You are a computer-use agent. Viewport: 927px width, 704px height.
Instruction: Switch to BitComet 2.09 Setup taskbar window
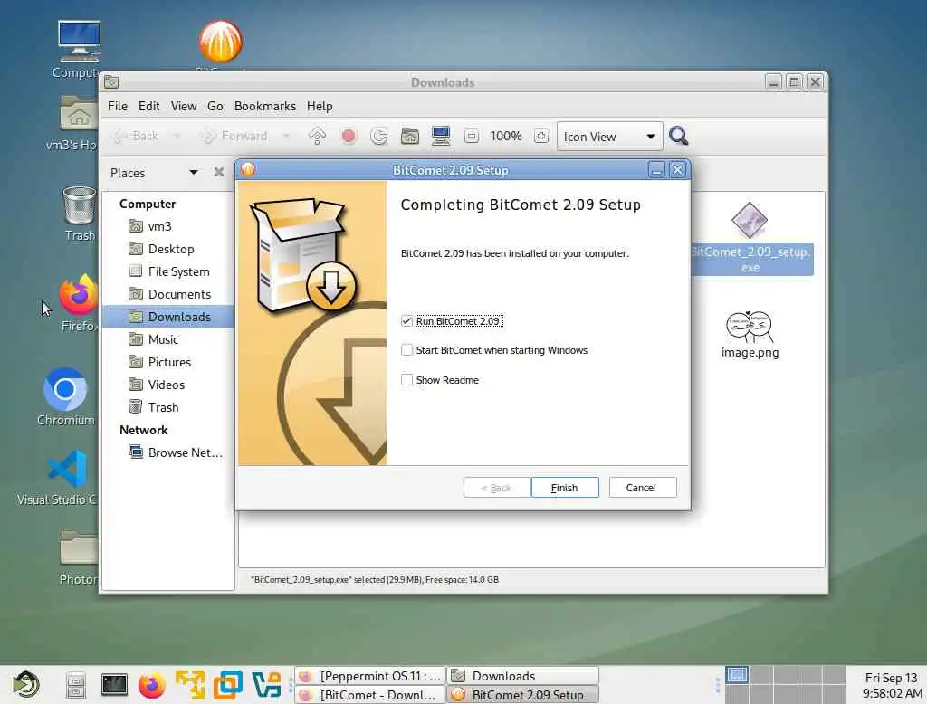point(523,695)
